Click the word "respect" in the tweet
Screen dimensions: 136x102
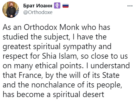pyautogui.click(x=15, y=56)
